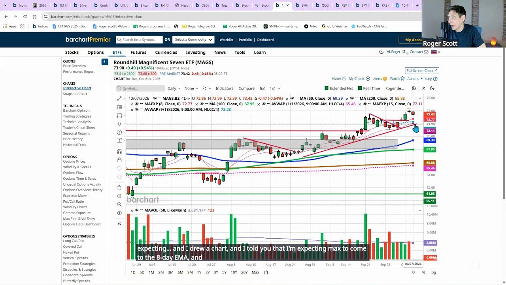The width and height of the screenshot is (506, 285).
Task: Collapse the left sidebar panel arrow
Action: click(x=104, y=62)
